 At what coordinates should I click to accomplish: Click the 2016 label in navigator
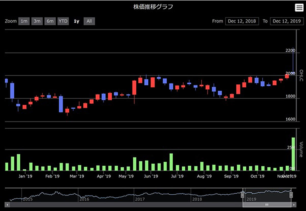point(84,199)
